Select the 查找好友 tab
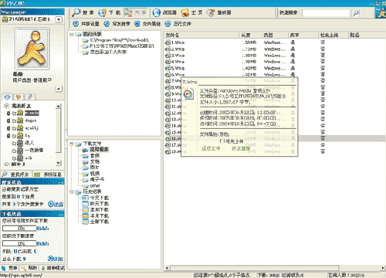Image resolution: width=386 pixels, height=278 pixels. pos(16,175)
